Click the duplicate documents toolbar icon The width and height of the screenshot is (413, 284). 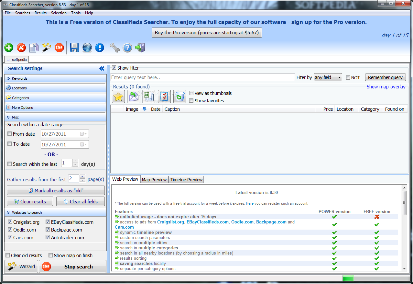(34, 48)
